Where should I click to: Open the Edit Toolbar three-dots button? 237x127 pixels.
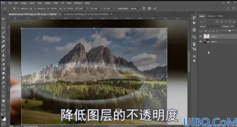coord(3,110)
